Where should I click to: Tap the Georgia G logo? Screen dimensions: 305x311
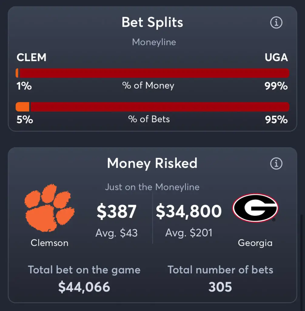(x=255, y=208)
